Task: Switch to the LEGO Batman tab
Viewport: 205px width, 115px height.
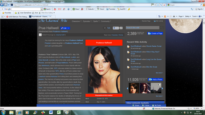Action: click(x=17, y=17)
